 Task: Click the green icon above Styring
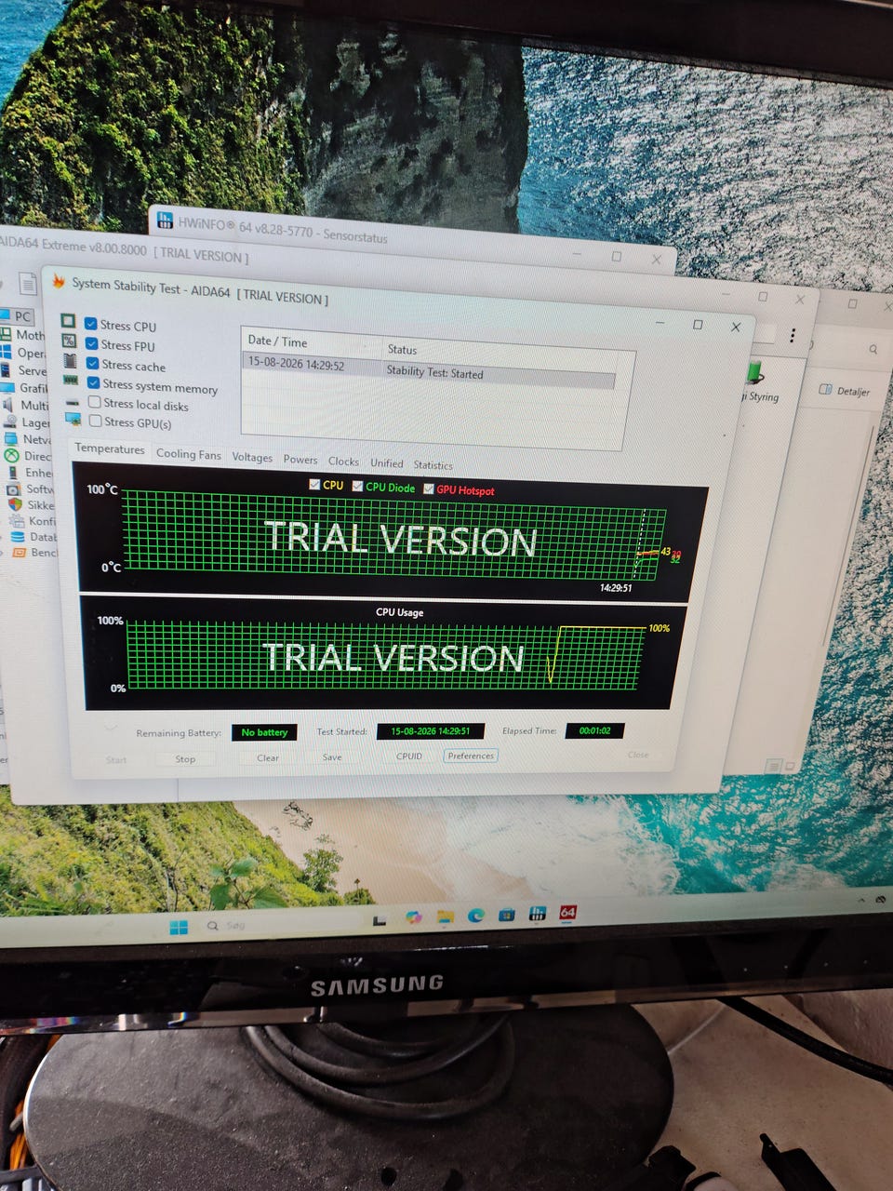[754, 373]
